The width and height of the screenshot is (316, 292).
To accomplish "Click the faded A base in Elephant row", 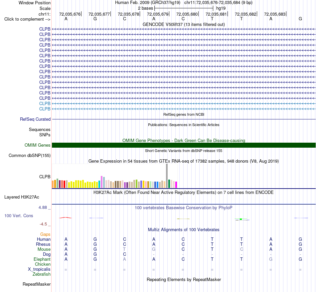I will click(x=124, y=259).
